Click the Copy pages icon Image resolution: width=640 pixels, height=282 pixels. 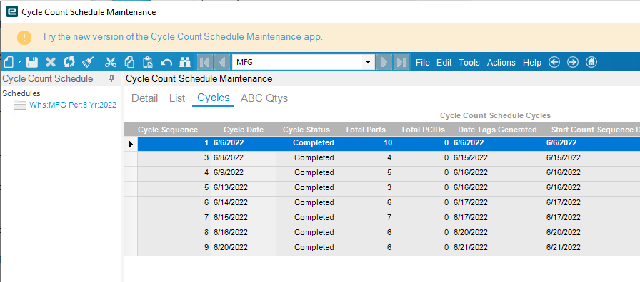point(129,62)
